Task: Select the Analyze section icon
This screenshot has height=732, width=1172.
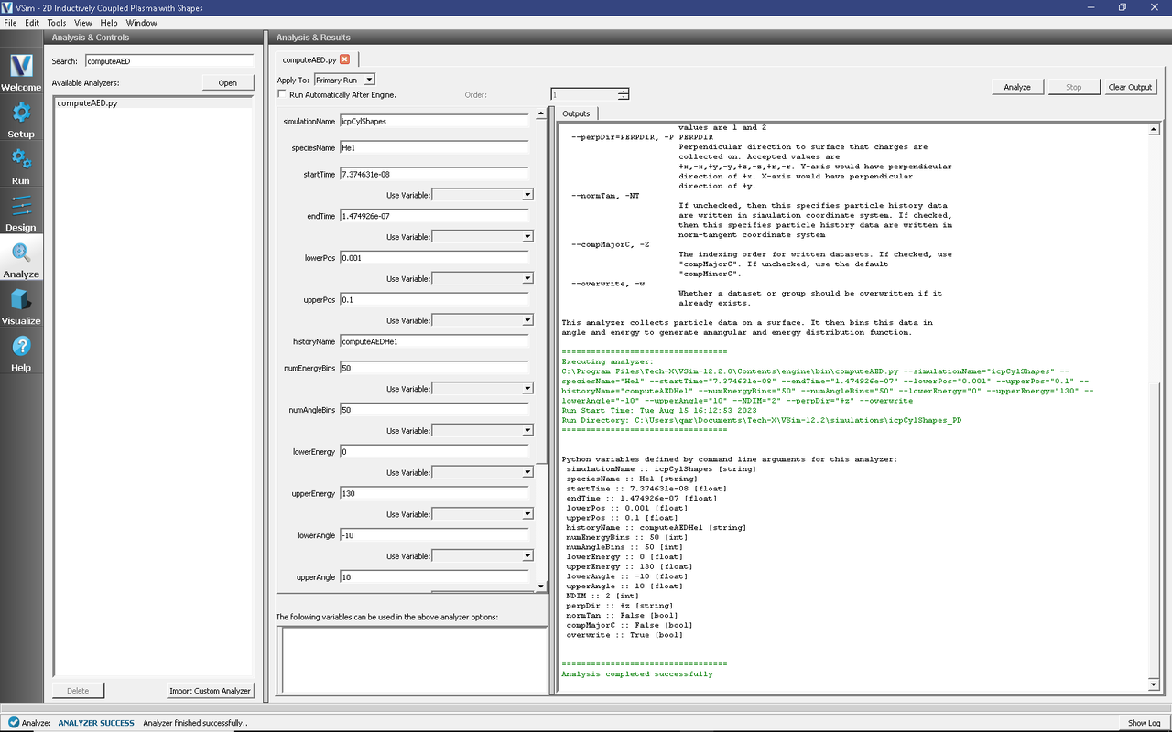Action: tap(21, 260)
